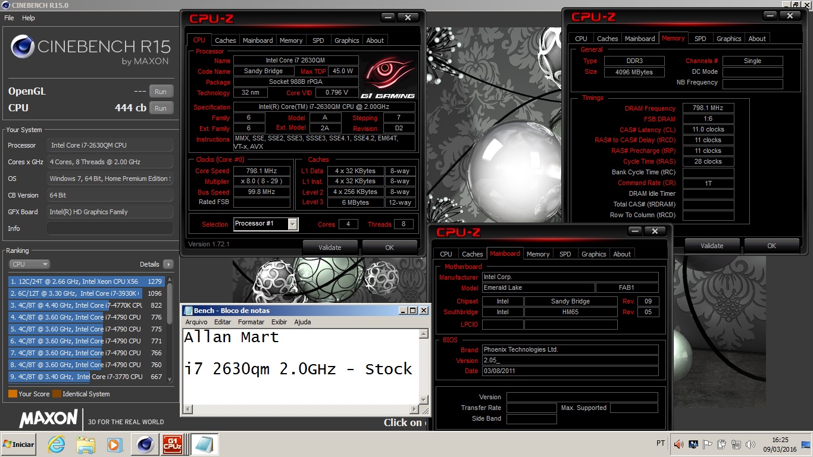Click Validate in CPU-Z CPU window

(x=330, y=248)
